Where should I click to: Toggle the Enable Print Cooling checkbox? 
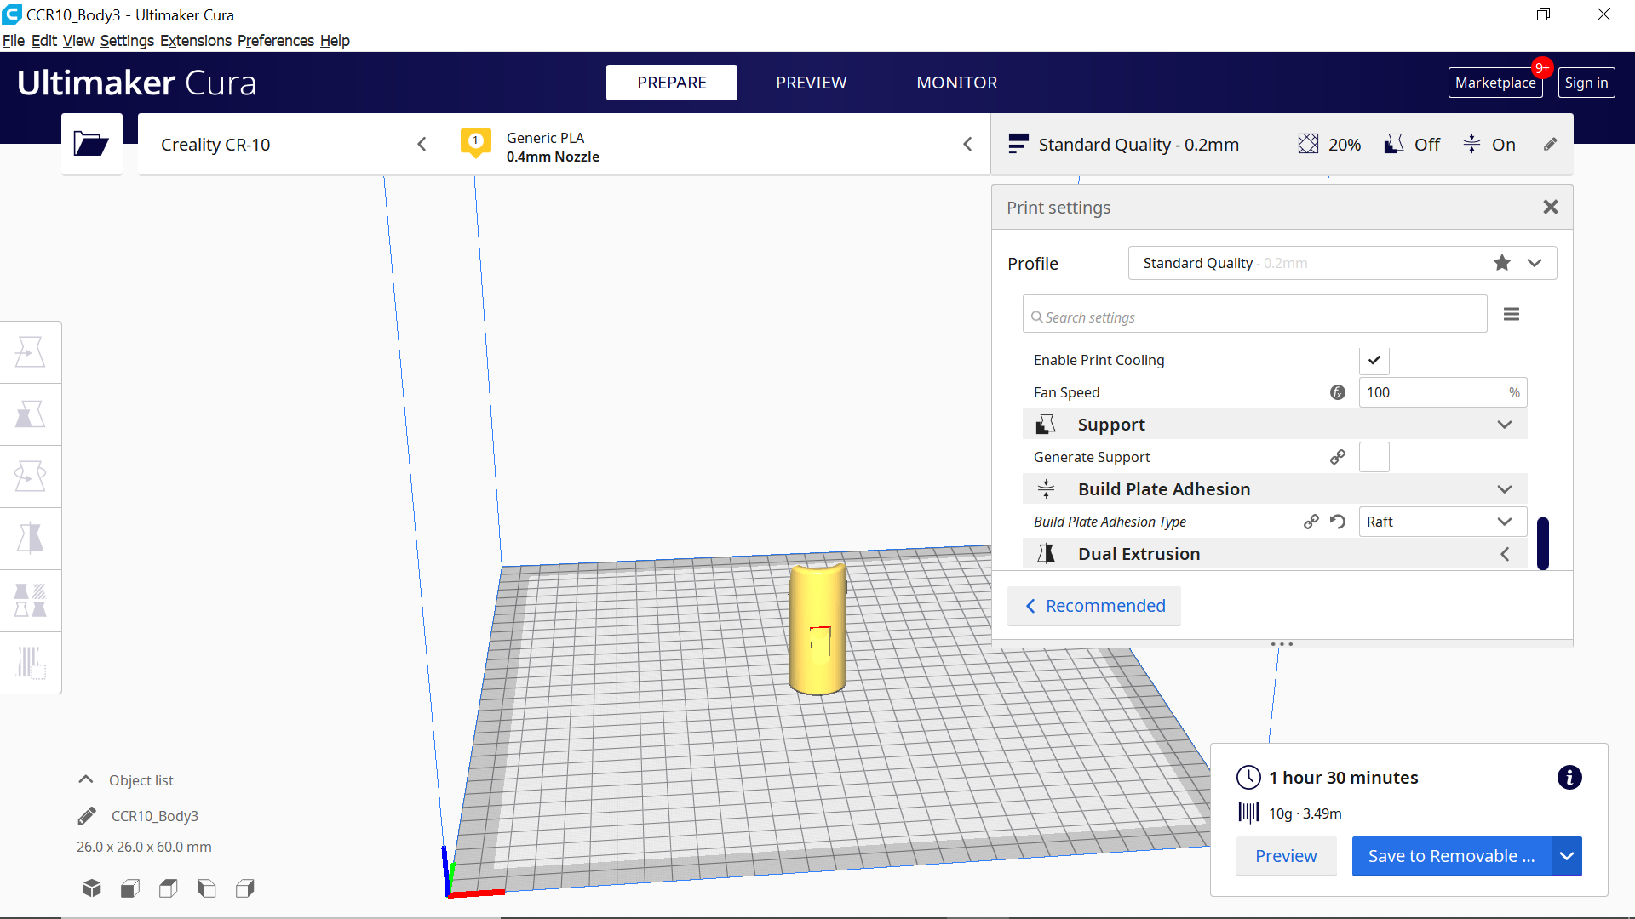coord(1374,360)
